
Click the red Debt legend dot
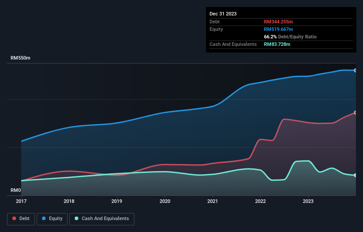[x=14, y=218]
